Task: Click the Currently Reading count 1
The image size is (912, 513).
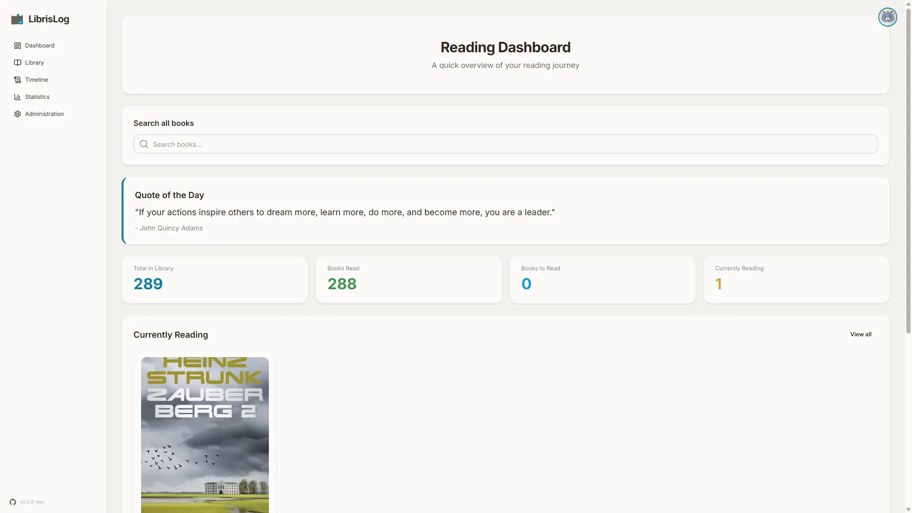Action: pyautogui.click(x=719, y=284)
